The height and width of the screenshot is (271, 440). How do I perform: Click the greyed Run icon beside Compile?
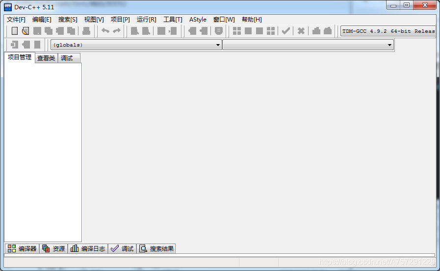pyautogui.click(x=248, y=30)
